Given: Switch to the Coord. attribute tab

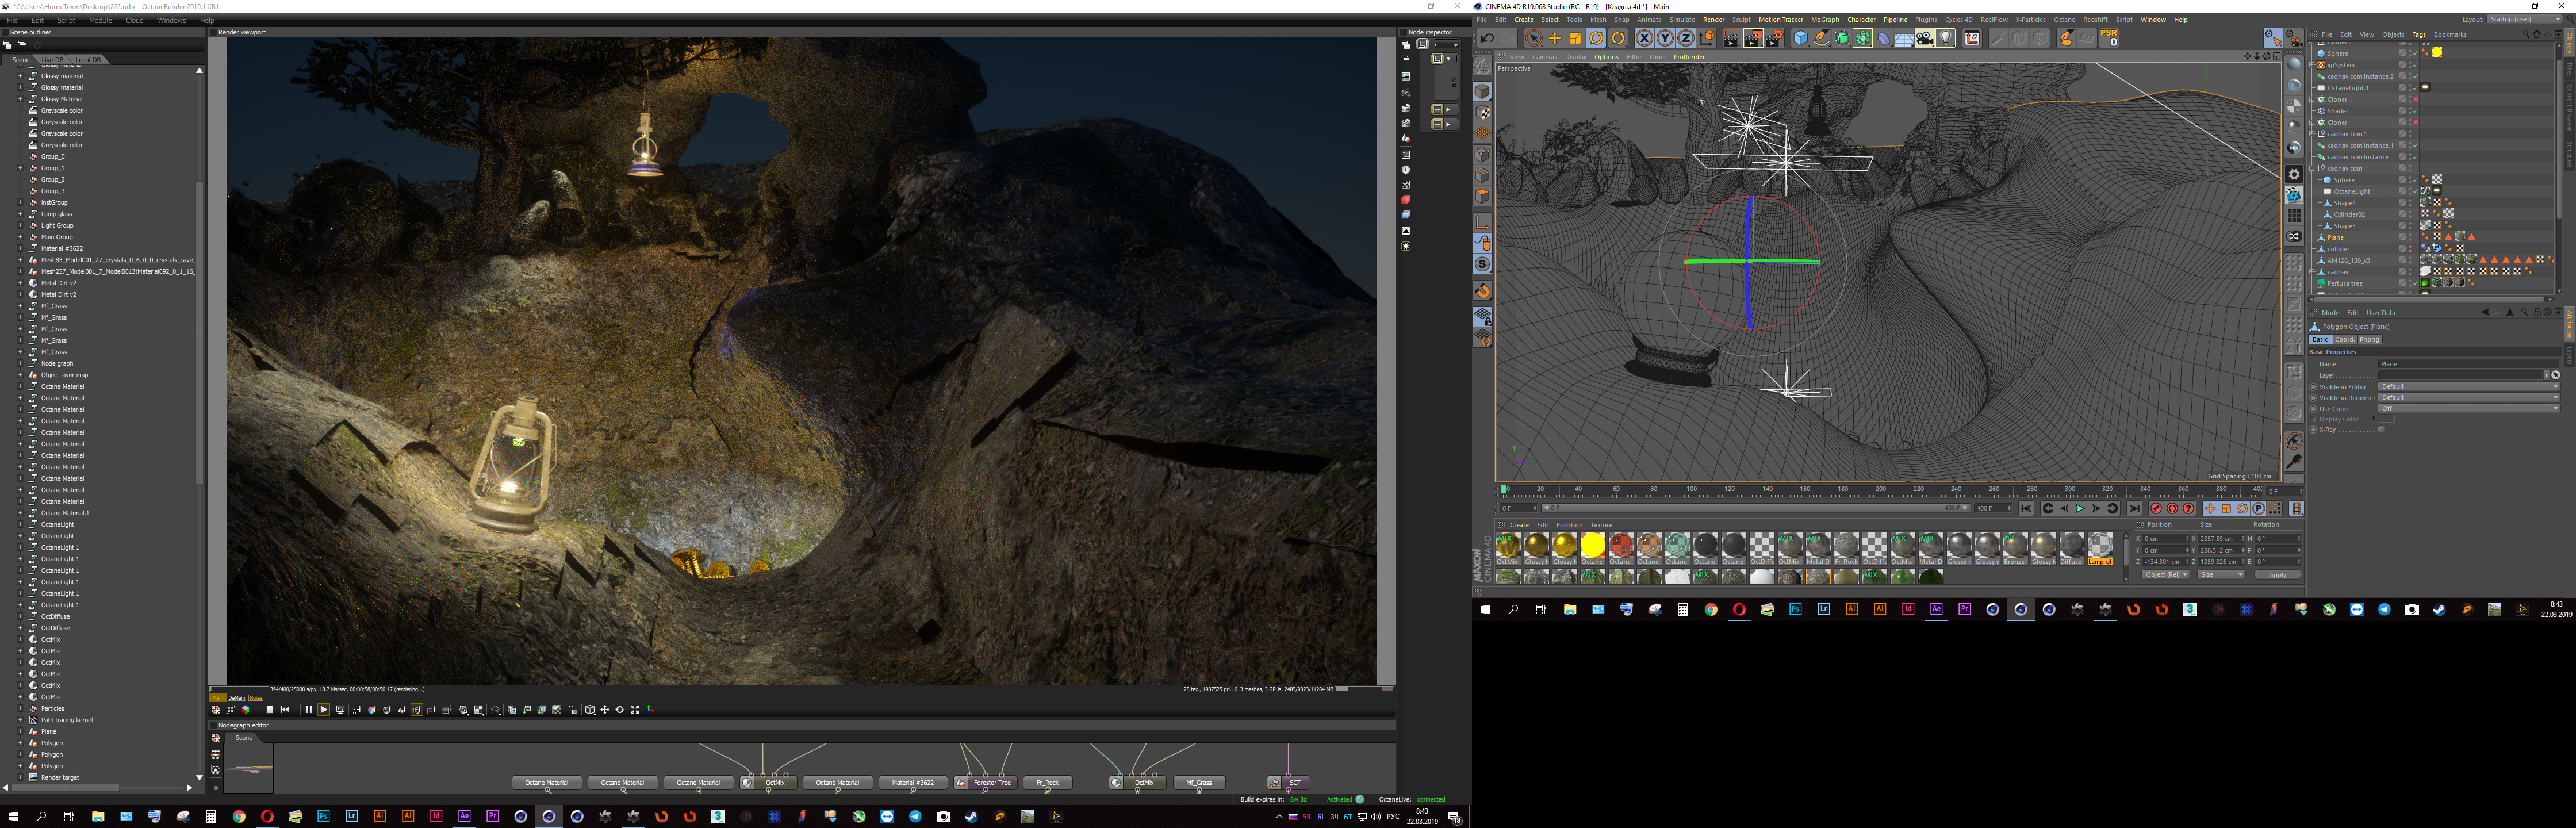Looking at the screenshot, I should click(2345, 339).
